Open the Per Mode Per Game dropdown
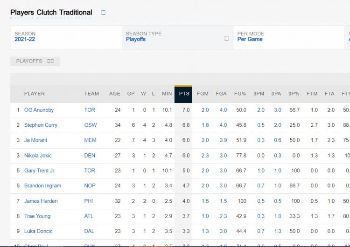 click(288, 37)
